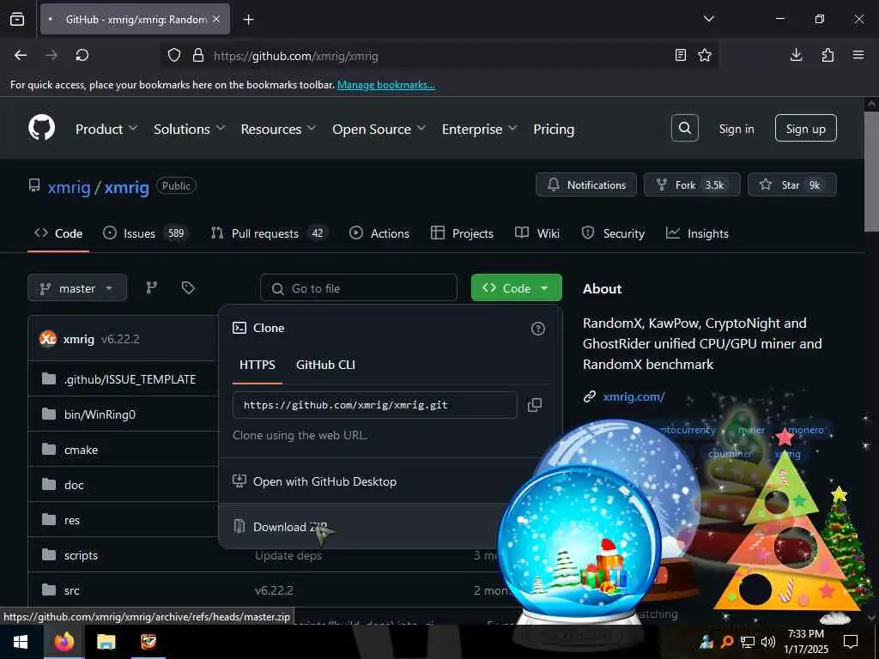The height and width of the screenshot is (659, 879).
Task: Open the Actions tab
Action: 379,233
